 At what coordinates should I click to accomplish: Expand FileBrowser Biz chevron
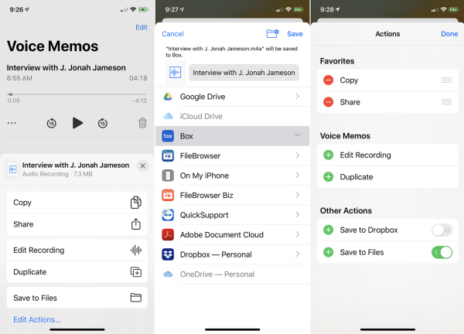coord(298,195)
